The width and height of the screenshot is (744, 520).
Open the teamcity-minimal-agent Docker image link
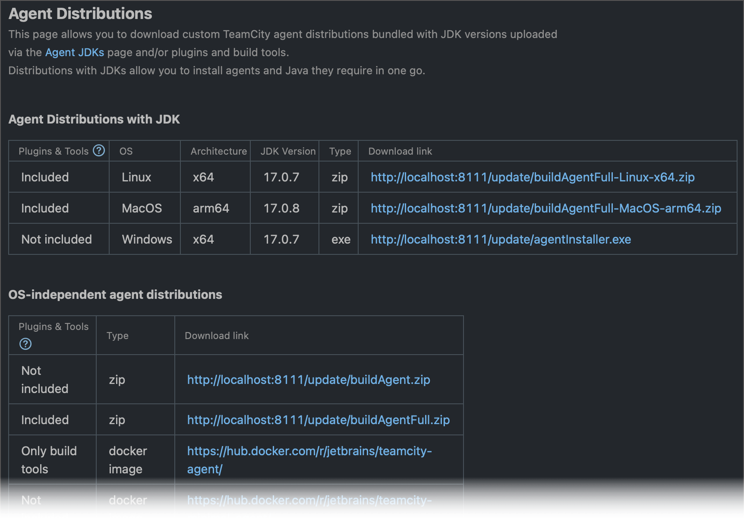click(x=309, y=500)
